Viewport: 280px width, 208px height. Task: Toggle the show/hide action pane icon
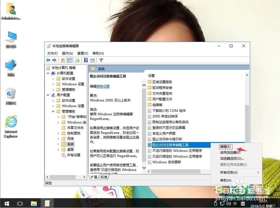pos(92,60)
